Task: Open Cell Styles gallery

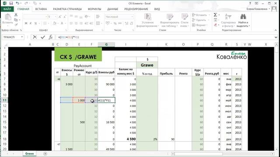Action: click(x=185, y=20)
